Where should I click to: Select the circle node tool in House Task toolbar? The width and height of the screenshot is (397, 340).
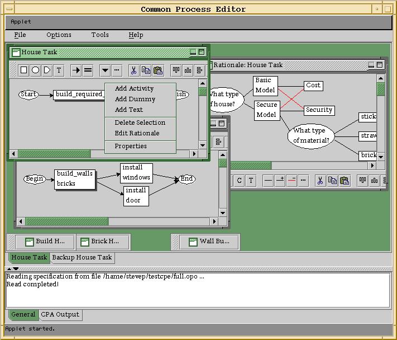pos(35,70)
